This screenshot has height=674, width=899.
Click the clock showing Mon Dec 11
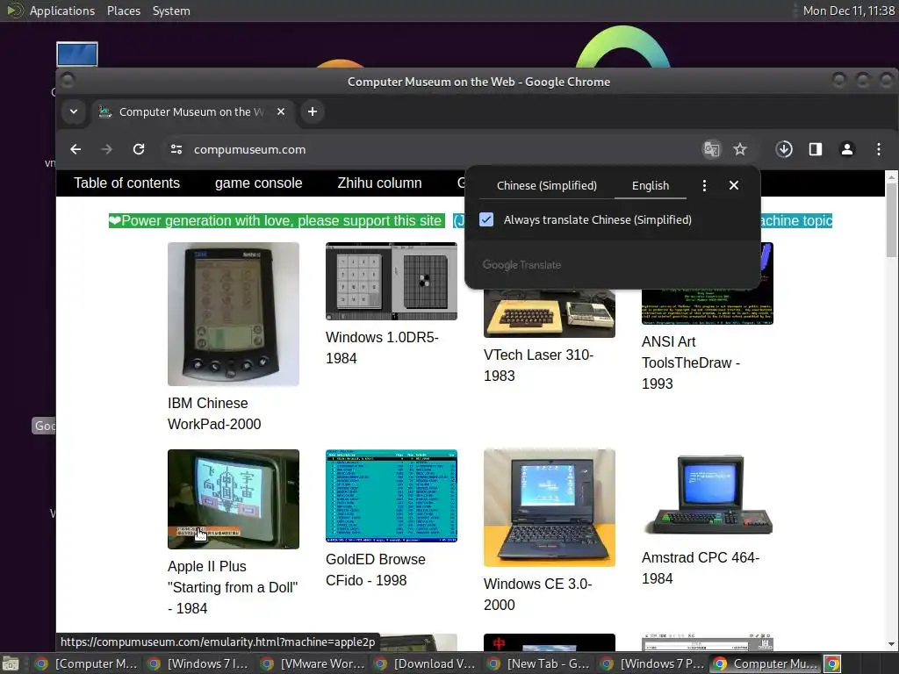coord(848,11)
